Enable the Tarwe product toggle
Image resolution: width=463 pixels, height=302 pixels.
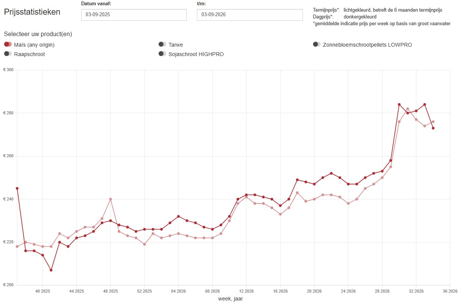[x=162, y=44]
